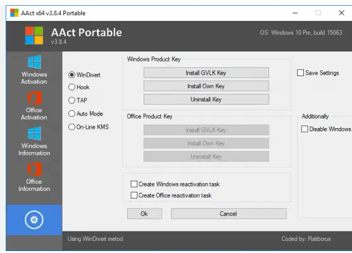Viewport: 352px width, 253px height.
Task: Close the AAct window
Action: pyautogui.click(x=341, y=13)
